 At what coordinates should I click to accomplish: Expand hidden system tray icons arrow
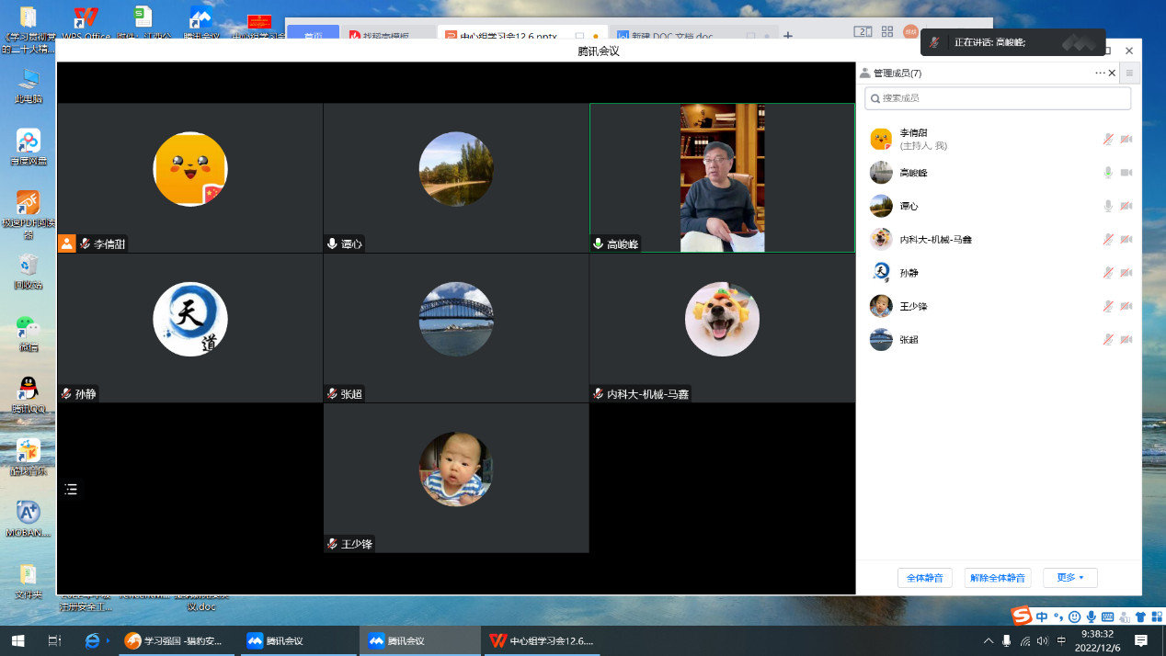(x=989, y=640)
